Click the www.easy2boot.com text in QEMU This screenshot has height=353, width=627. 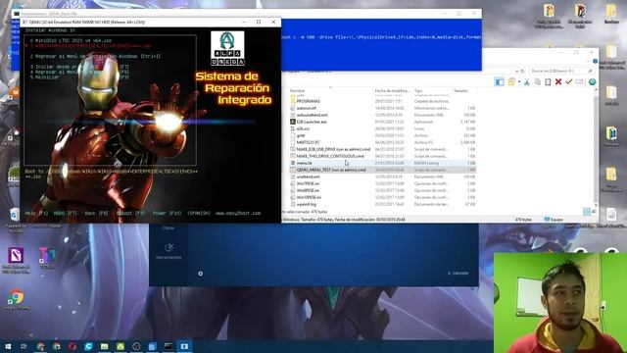(x=238, y=214)
